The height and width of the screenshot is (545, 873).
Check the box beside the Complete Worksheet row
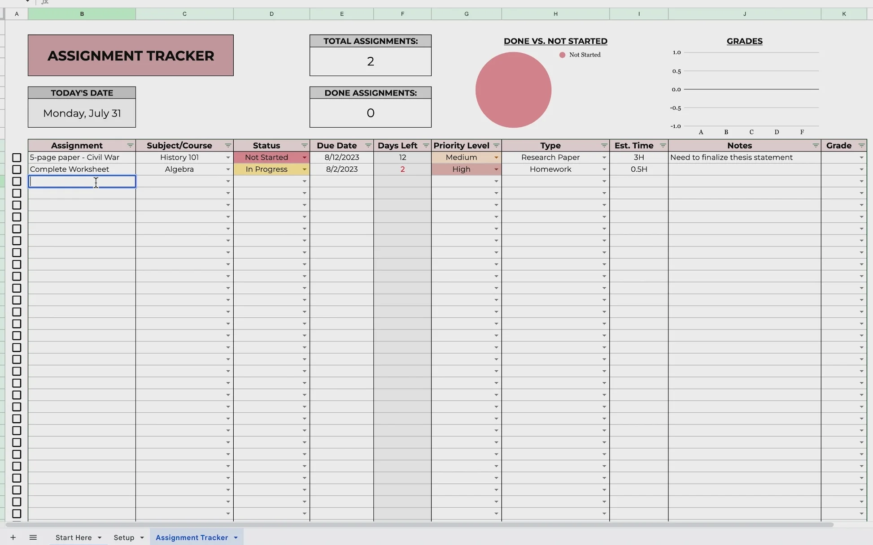tap(17, 169)
